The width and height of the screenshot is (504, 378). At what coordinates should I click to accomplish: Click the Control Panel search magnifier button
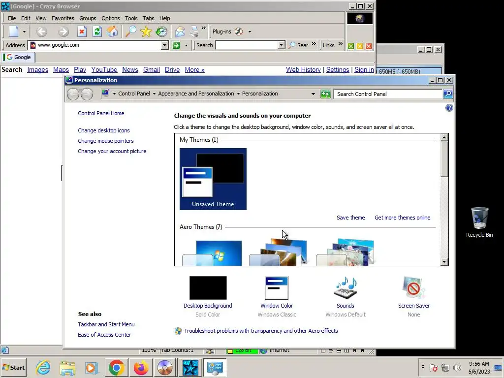[448, 94]
